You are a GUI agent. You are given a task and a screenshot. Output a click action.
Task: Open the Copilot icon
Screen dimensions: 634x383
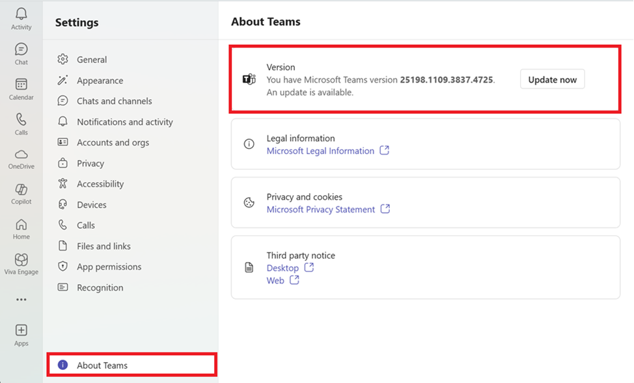coord(21,189)
